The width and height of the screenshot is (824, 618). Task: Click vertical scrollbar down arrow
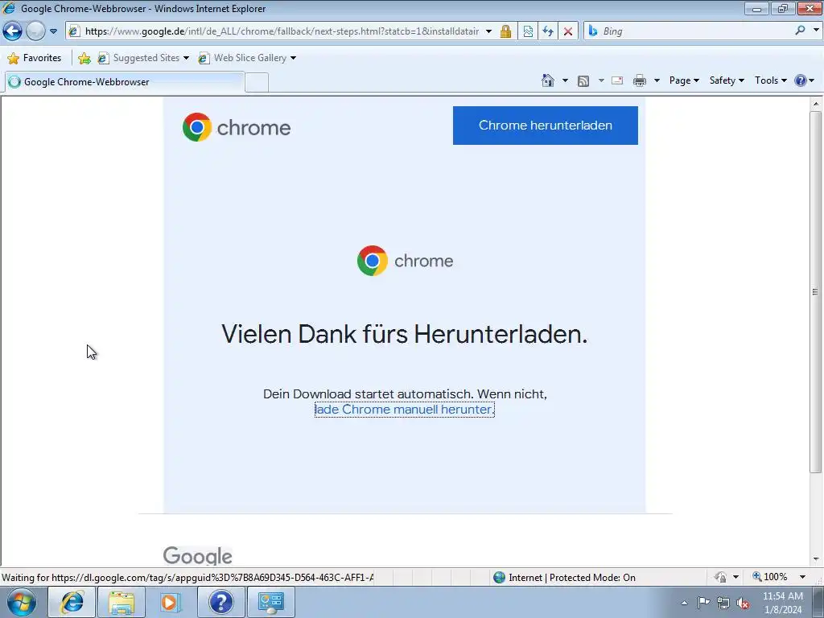pos(816,559)
